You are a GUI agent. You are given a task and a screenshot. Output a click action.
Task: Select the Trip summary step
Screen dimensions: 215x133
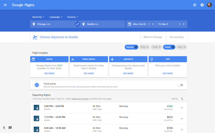[x=176, y=37]
